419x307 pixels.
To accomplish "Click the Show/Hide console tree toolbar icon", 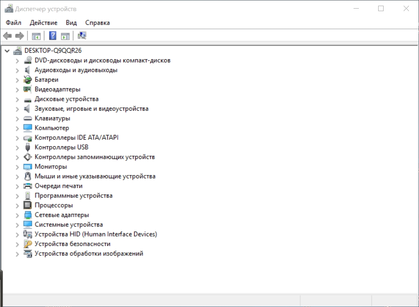I will pos(36,36).
